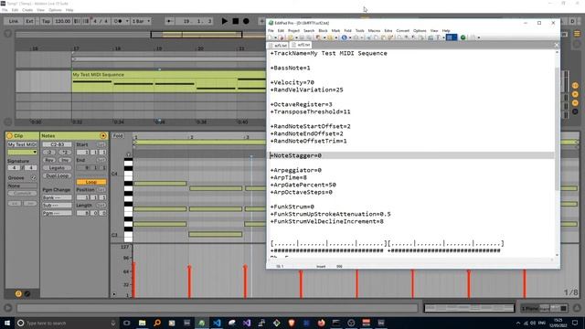Open Visual Studio Code from taskbar
585x329 pixels.
(217, 323)
